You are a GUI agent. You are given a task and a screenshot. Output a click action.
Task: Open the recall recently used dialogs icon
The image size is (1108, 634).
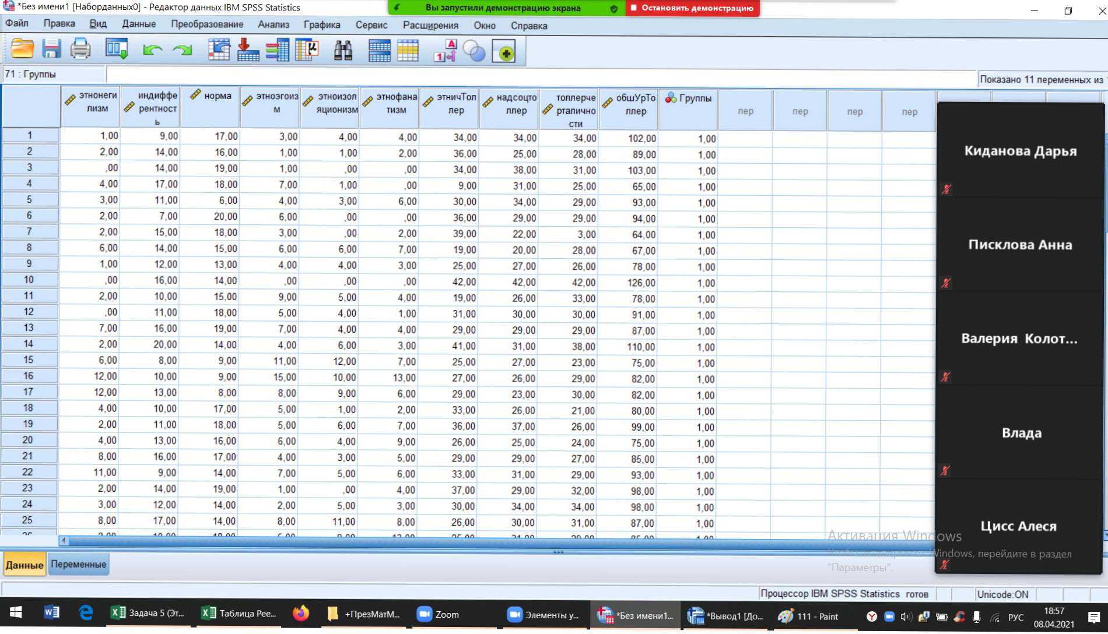coord(116,50)
